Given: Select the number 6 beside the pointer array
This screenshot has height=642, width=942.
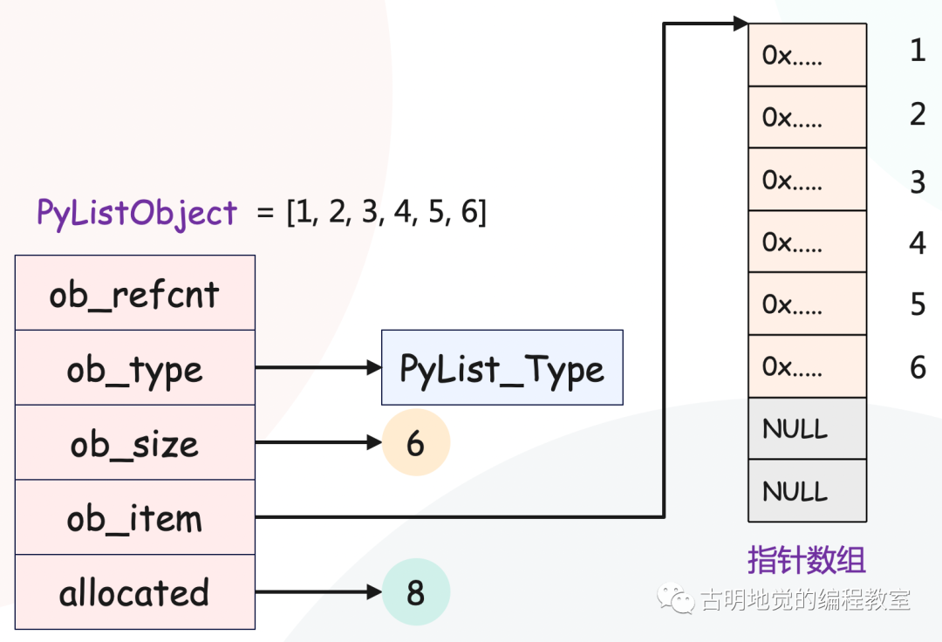Looking at the screenshot, I should (918, 367).
